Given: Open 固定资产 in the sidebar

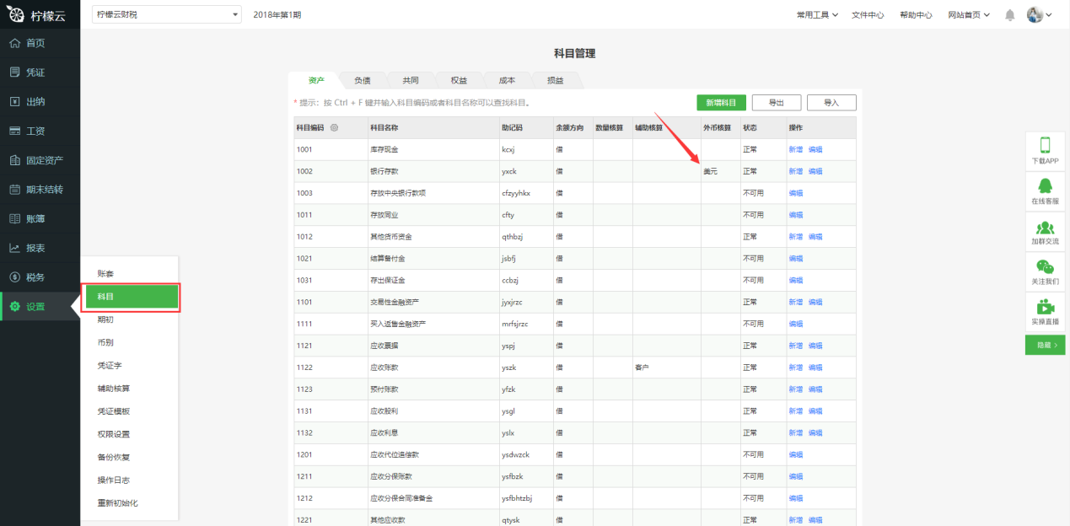Looking at the screenshot, I should click(40, 160).
